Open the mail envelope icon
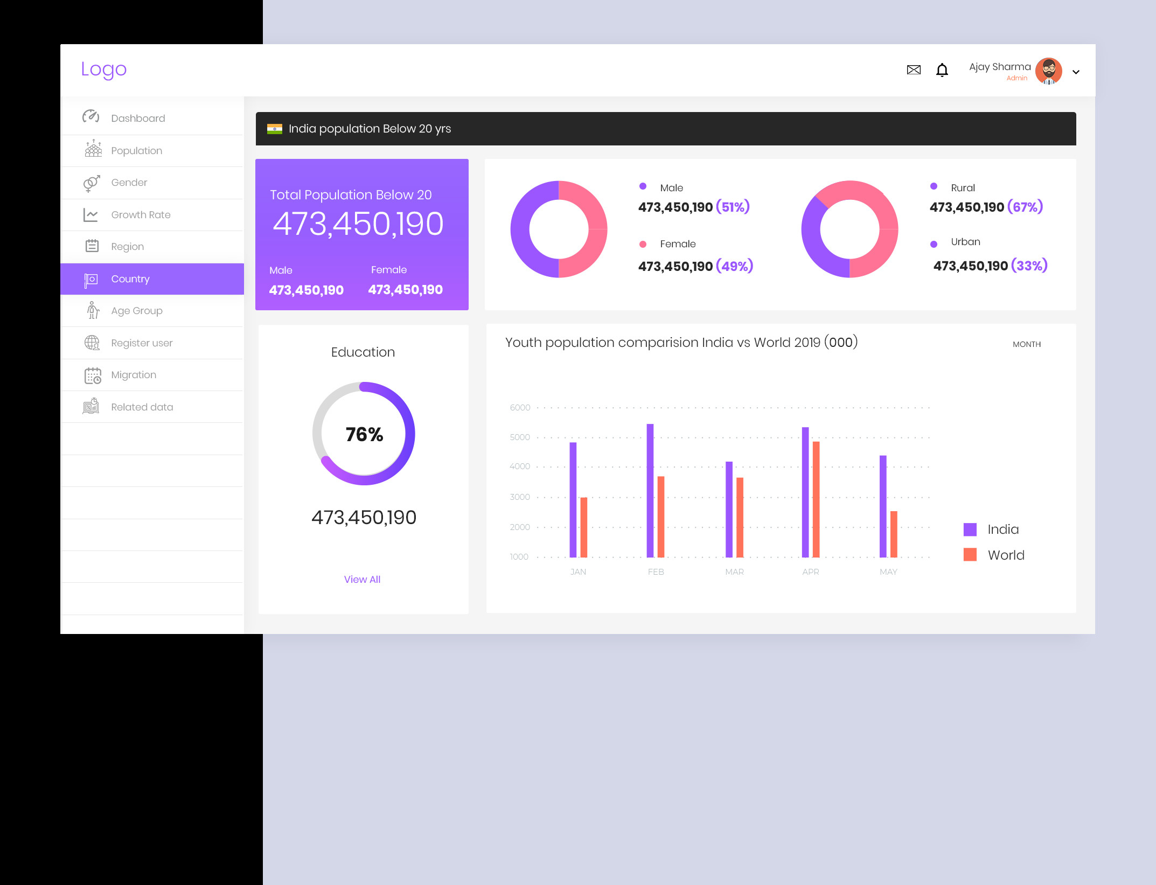 (x=914, y=69)
